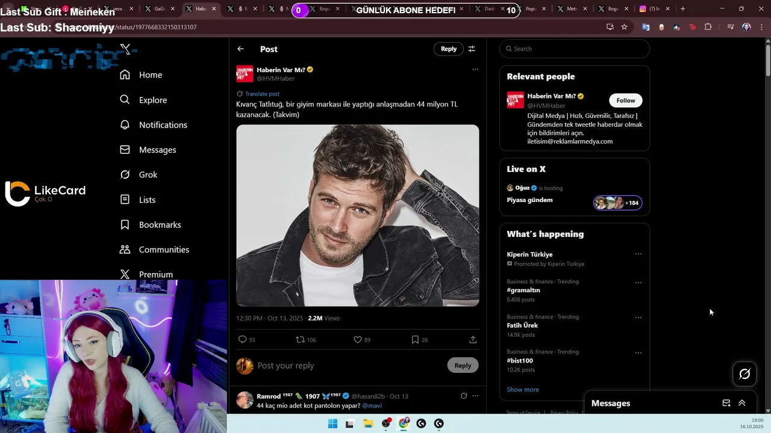Click the Reply button in post header

tap(449, 49)
